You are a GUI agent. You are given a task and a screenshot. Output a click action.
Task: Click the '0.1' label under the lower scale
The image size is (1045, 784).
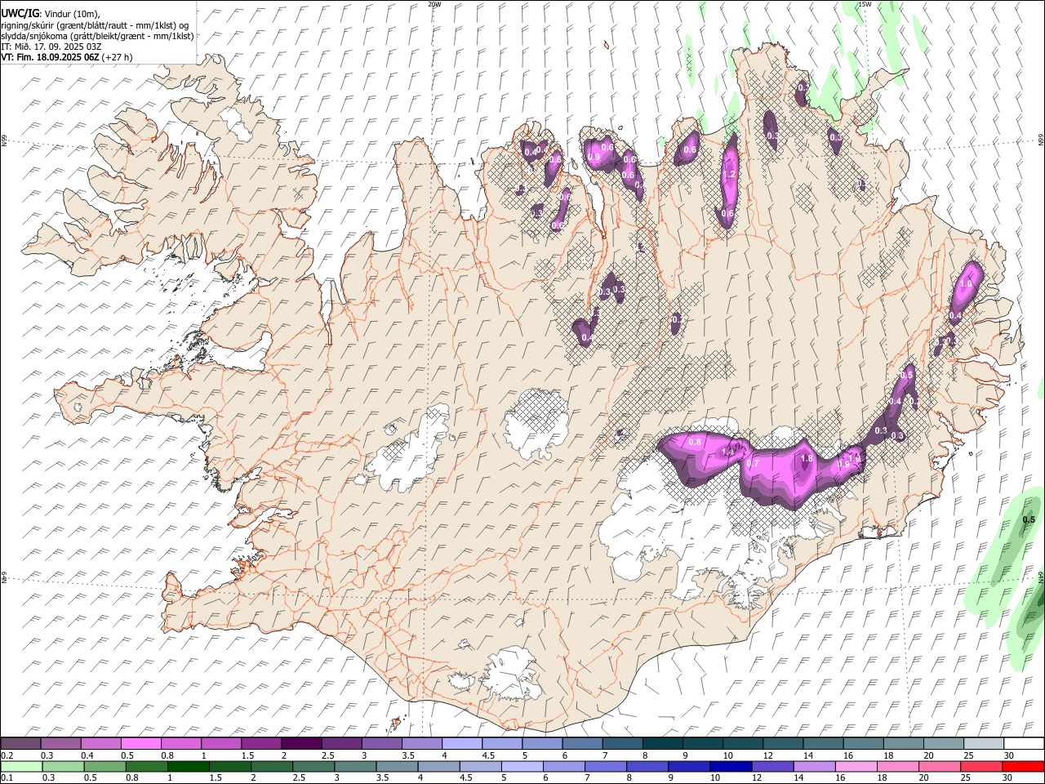(x=7, y=778)
